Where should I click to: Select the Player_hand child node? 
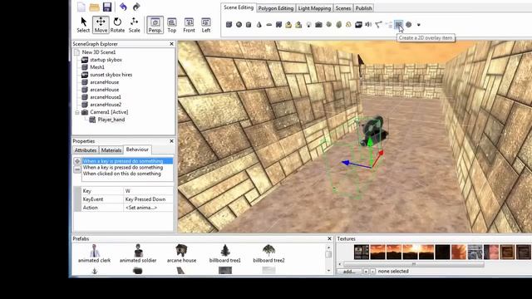(111, 120)
